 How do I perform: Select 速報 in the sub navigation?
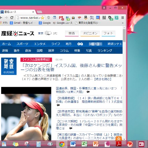[5, 51]
